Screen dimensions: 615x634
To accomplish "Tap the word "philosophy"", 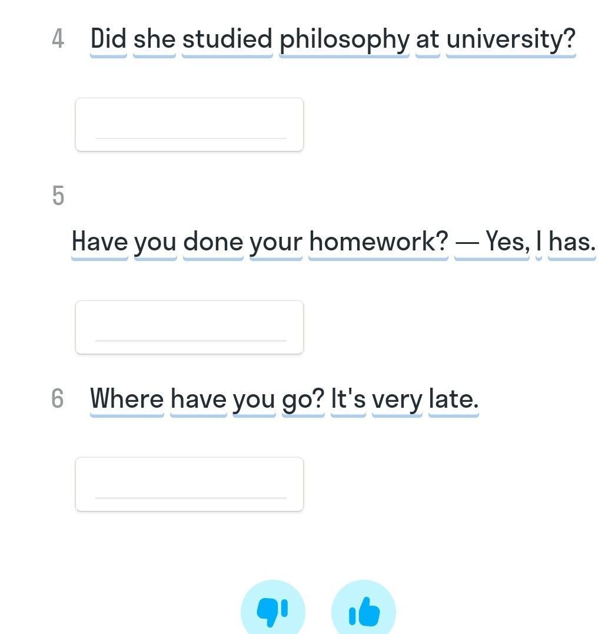I will click(x=344, y=39).
